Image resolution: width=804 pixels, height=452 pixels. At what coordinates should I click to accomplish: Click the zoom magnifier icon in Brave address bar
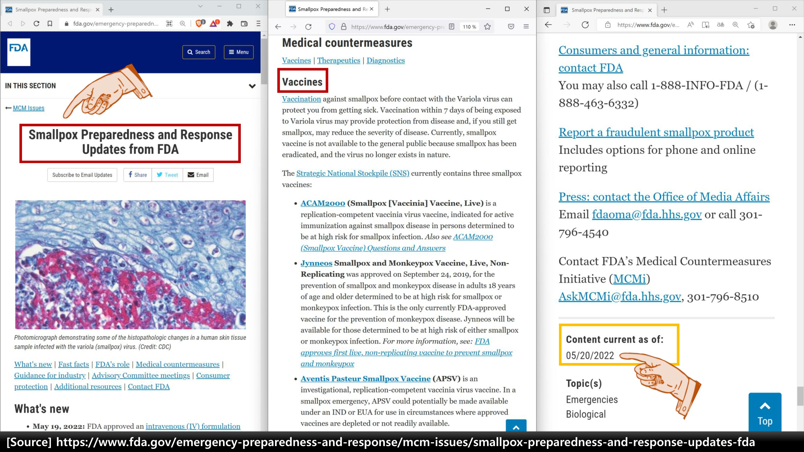183,23
